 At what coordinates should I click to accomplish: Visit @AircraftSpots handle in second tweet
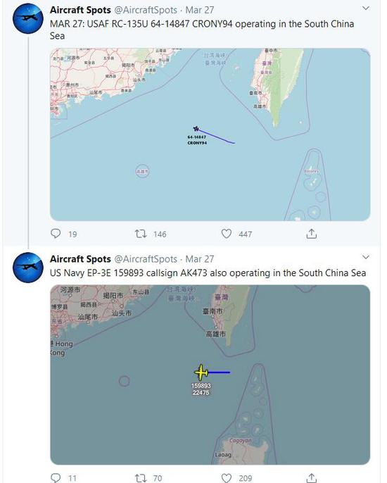tap(146, 259)
